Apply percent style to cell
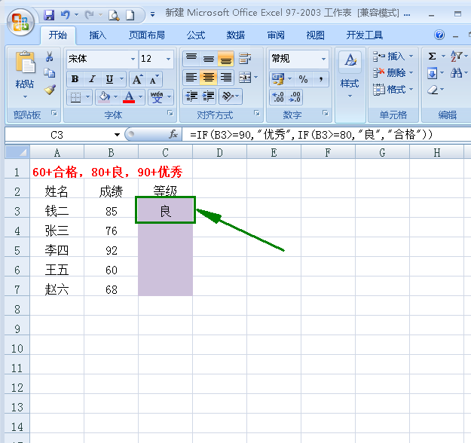Screen dimensions: 471x443 click(303, 79)
